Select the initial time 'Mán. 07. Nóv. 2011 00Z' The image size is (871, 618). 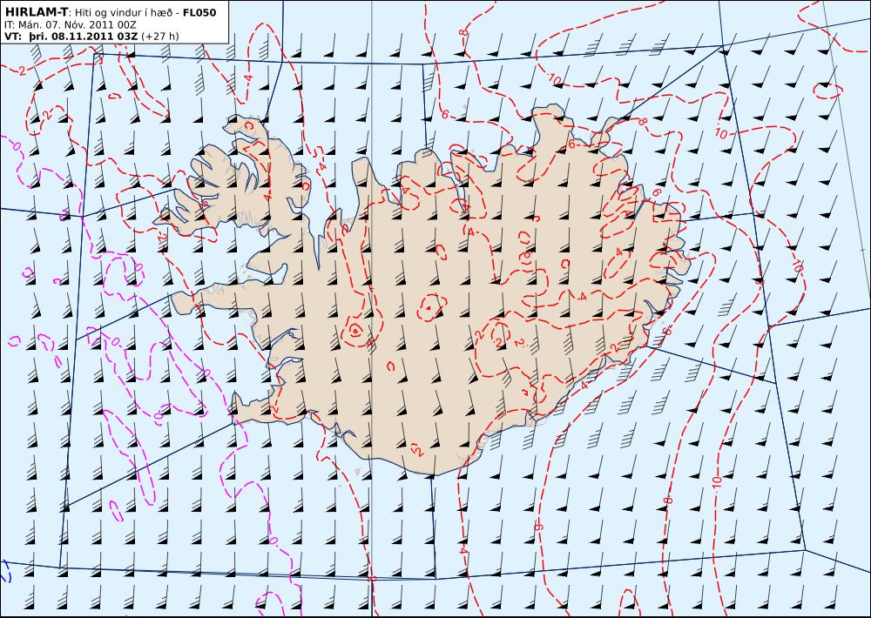click(x=78, y=25)
